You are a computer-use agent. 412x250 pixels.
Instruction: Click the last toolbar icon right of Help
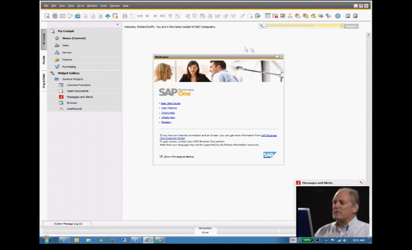coord(355,16)
